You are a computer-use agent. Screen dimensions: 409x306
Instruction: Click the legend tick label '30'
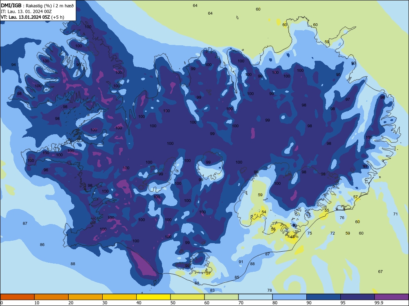pos(105,303)
